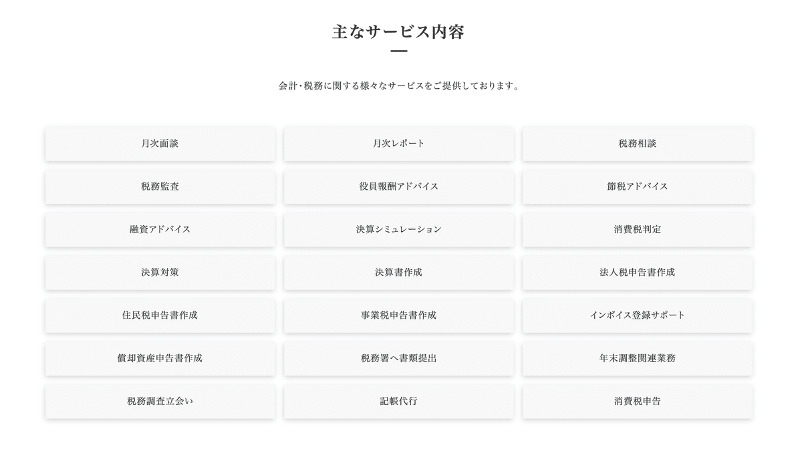This screenshot has height=449, width=802.
Task: Select the 月次レポート card
Action: (x=399, y=144)
